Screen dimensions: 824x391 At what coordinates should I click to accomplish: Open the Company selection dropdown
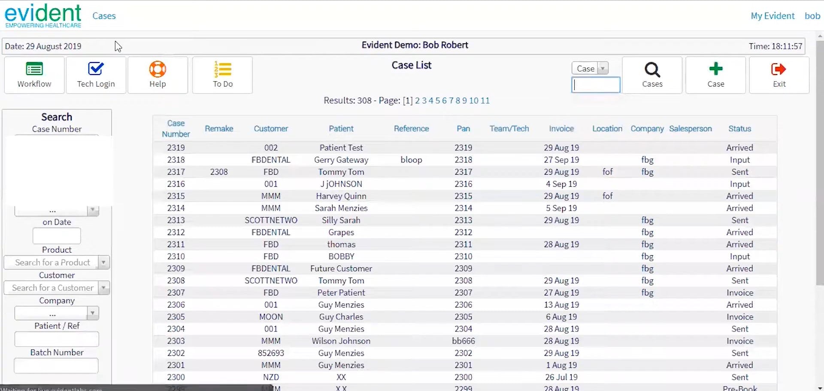[92, 313]
